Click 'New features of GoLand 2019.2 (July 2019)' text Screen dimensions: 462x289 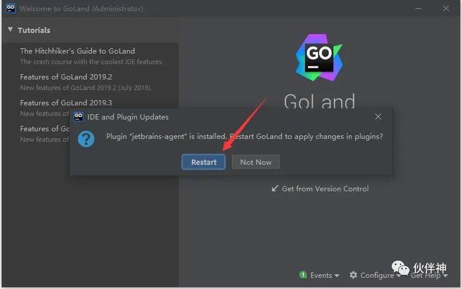(x=86, y=88)
